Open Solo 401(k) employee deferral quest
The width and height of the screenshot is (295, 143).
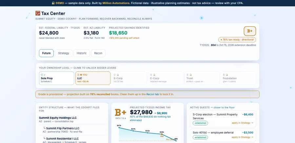tap(223, 135)
